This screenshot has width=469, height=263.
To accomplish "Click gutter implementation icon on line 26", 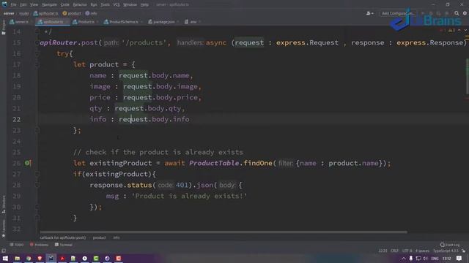I will [x=28, y=163].
